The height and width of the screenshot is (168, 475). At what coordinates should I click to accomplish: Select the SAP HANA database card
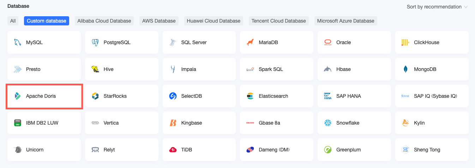pyautogui.click(x=354, y=96)
